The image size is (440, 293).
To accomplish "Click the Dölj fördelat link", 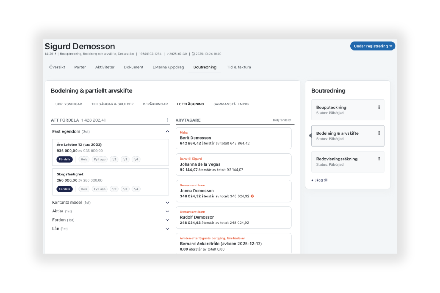I will coord(282,120).
